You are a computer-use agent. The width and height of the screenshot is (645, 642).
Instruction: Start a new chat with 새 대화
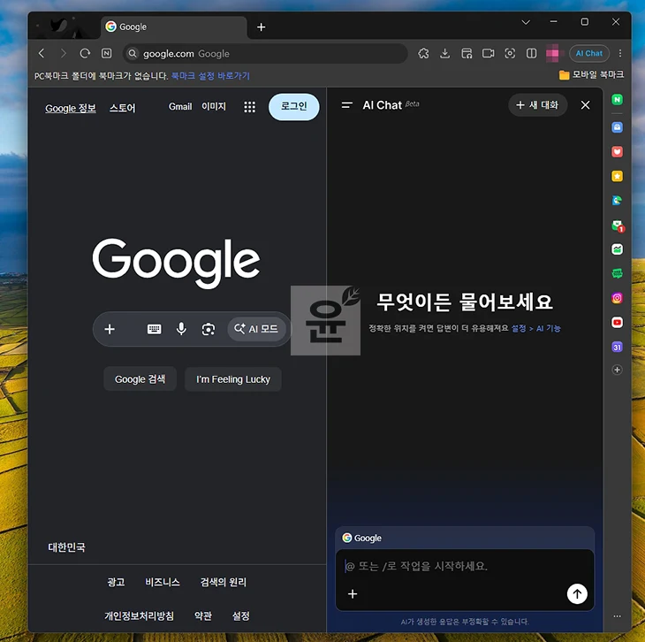(537, 105)
